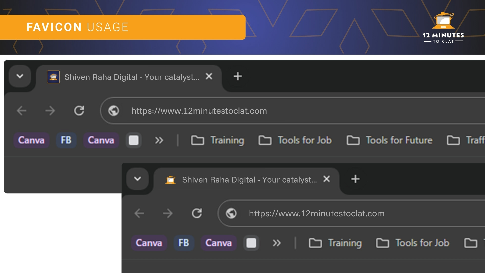Open FB bookmark in upper browser
The height and width of the screenshot is (273, 485).
pyautogui.click(x=66, y=140)
